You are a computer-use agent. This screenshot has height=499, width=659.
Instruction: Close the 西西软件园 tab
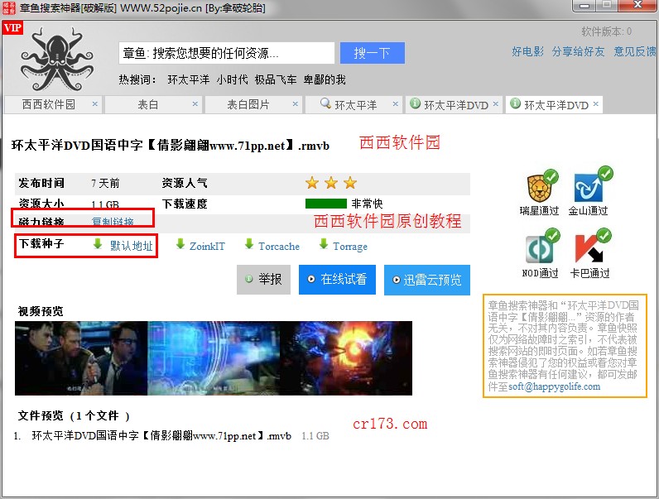95,103
